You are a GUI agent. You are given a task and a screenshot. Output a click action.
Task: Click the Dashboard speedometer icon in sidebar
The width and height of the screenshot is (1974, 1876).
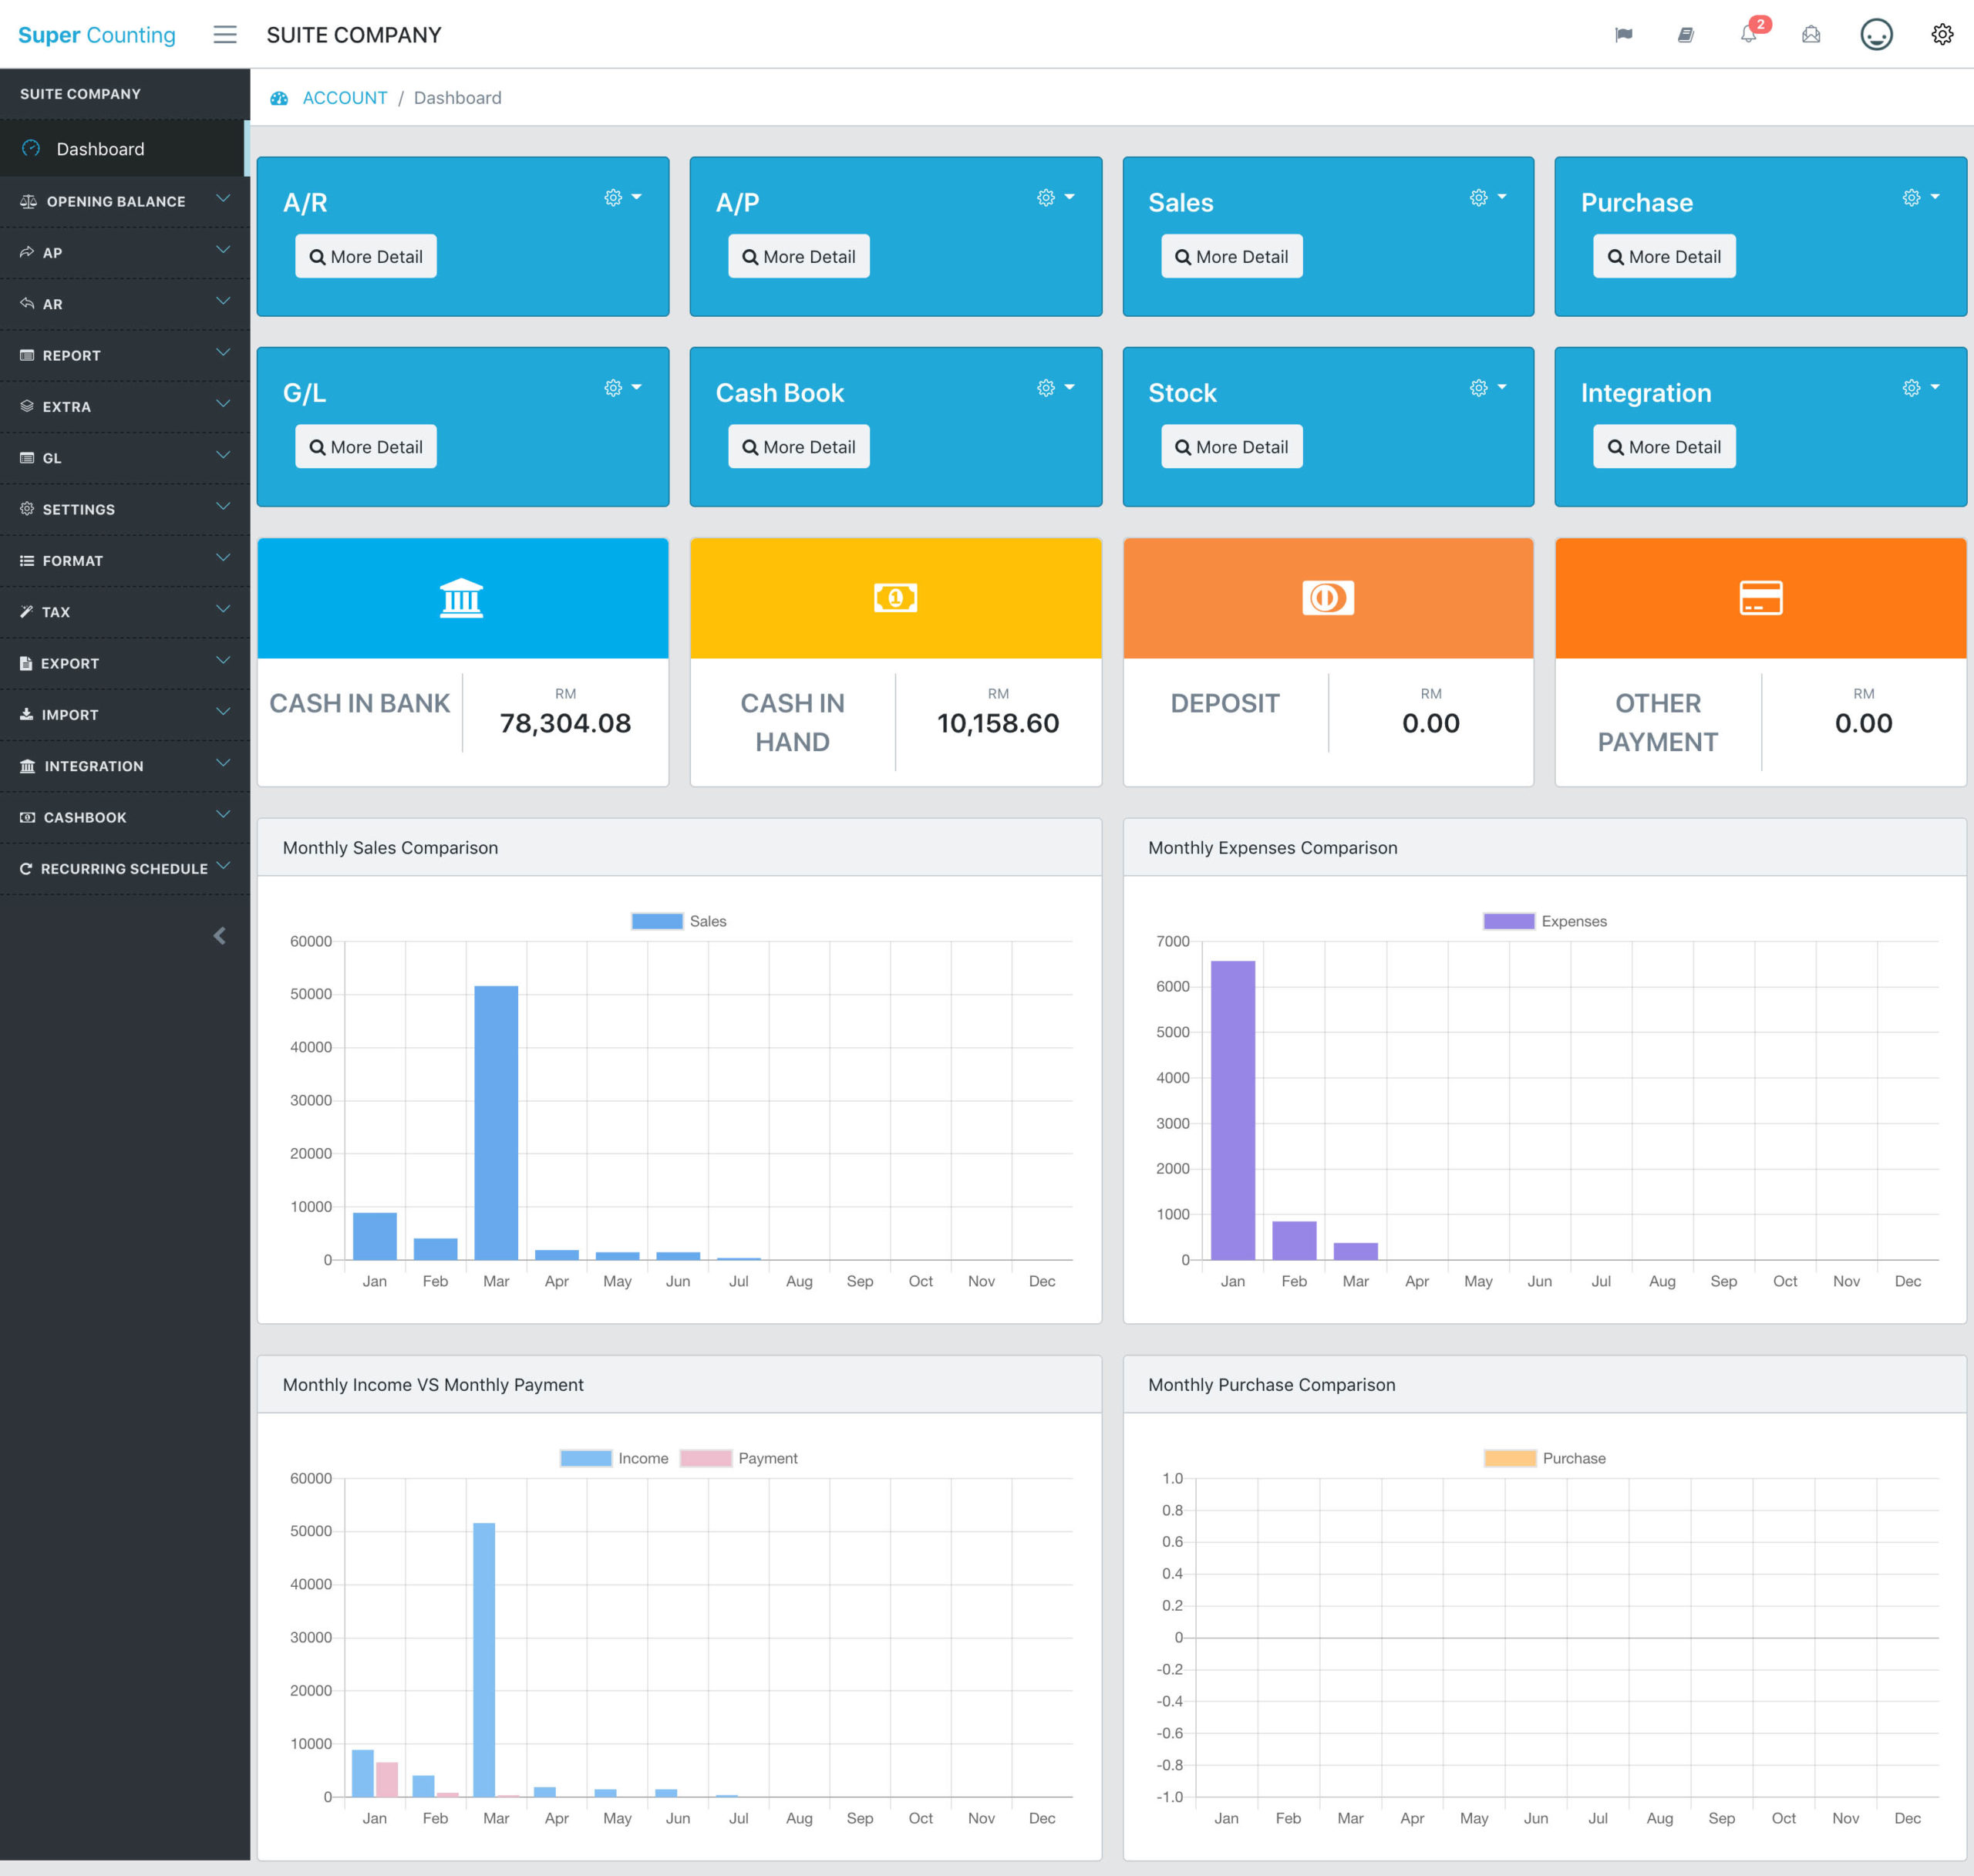pyautogui.click(x=29, y=148)
